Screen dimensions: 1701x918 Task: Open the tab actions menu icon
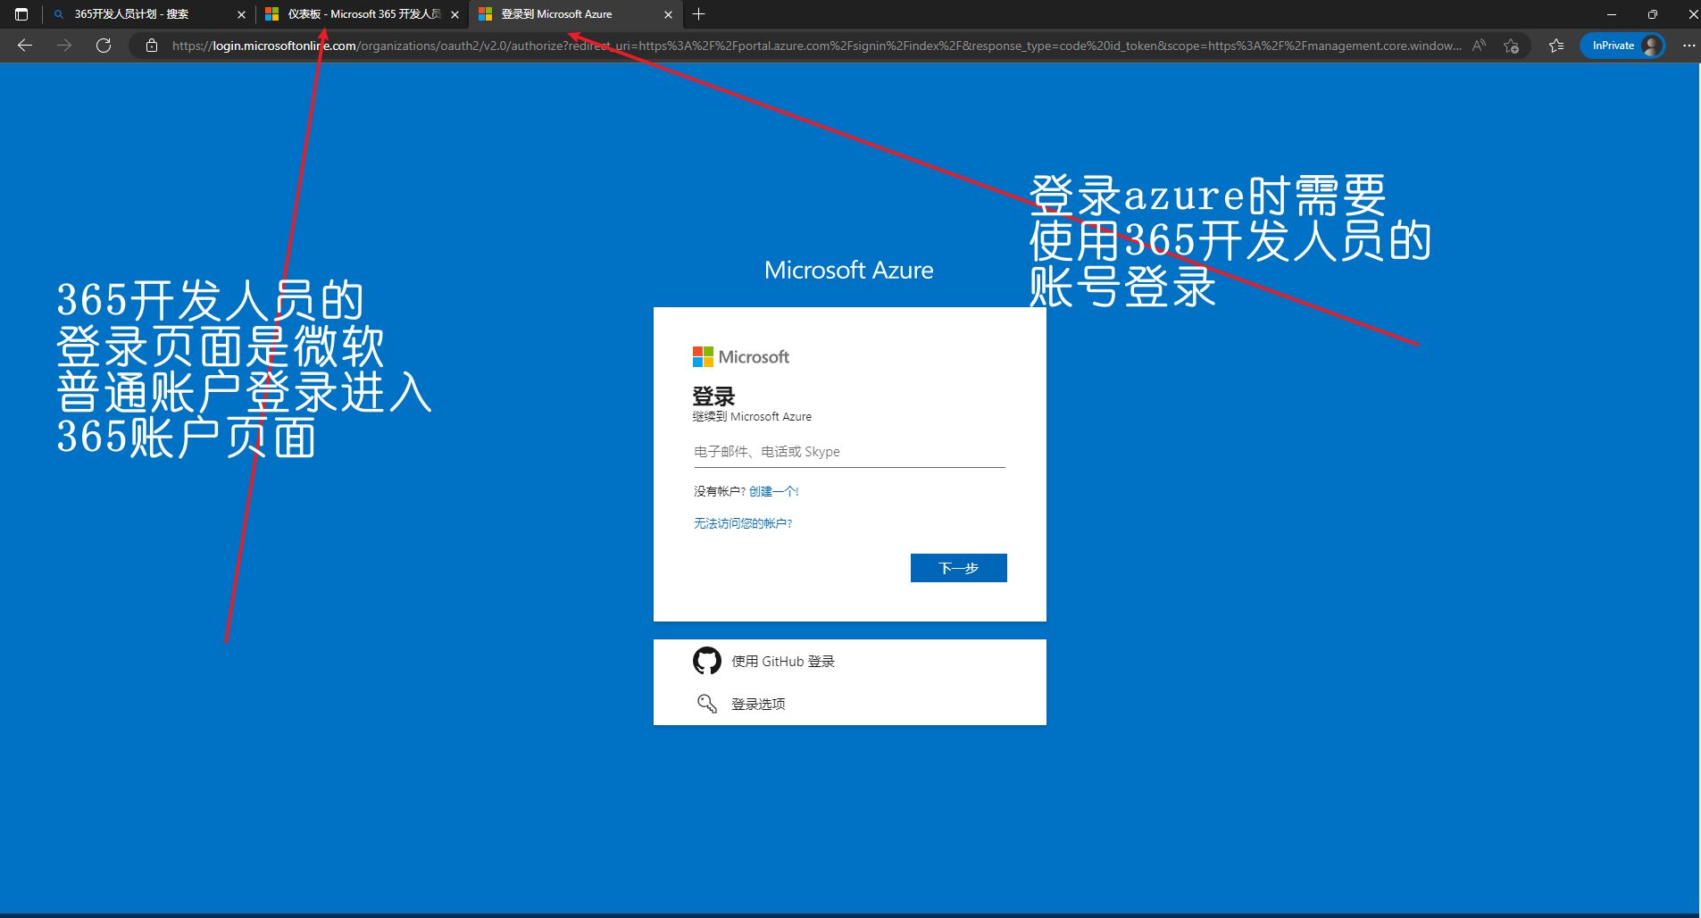coord(21,14)
